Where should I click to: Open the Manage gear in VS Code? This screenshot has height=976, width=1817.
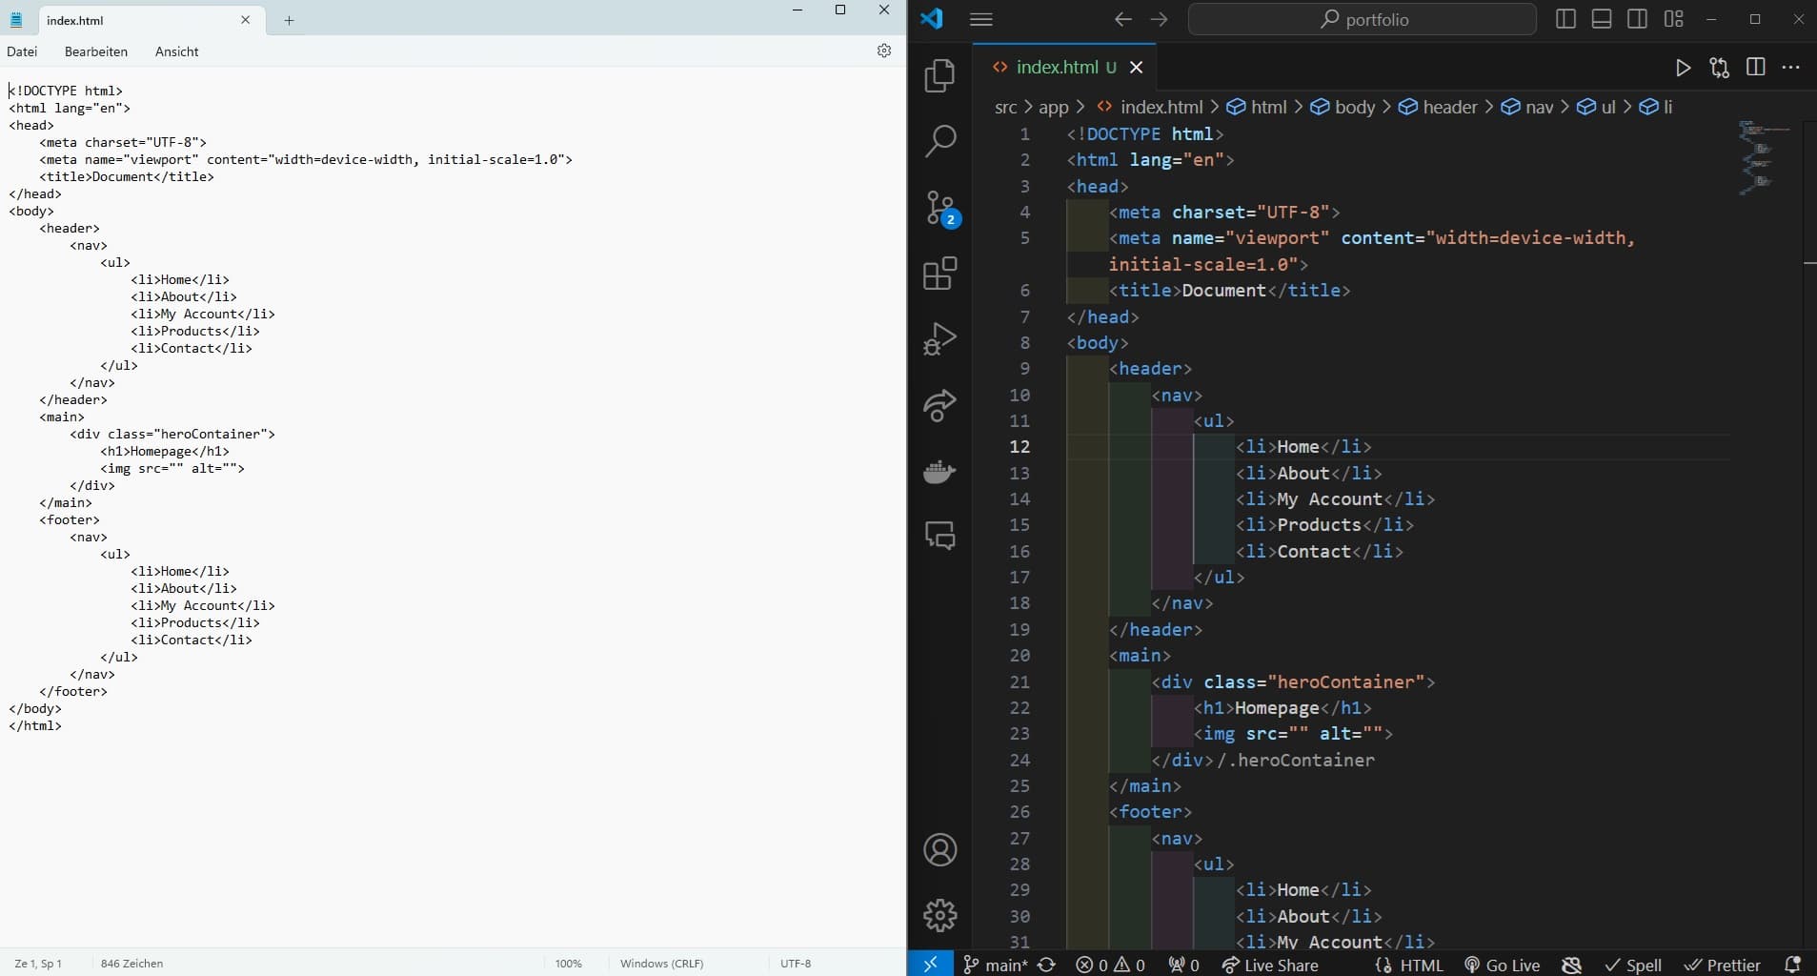coord(939,915)
